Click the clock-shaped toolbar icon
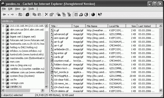 coord(86,14)
